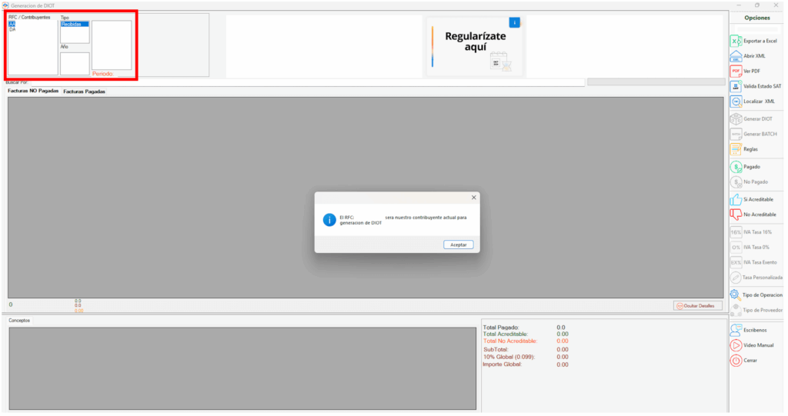Open the Reglas option
This screenshot has width=788, height=416.
[x=736, y=149]
